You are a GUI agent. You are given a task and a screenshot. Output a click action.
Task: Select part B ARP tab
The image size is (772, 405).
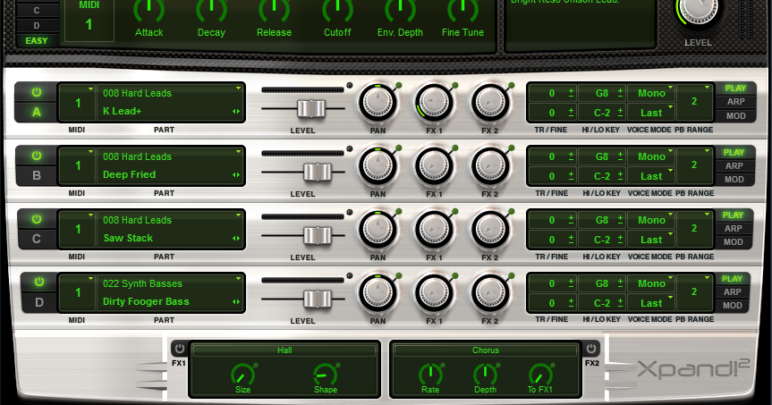point(734,165)
